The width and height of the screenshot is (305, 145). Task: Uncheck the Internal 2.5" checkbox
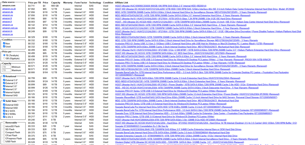[x=4, y=89]
